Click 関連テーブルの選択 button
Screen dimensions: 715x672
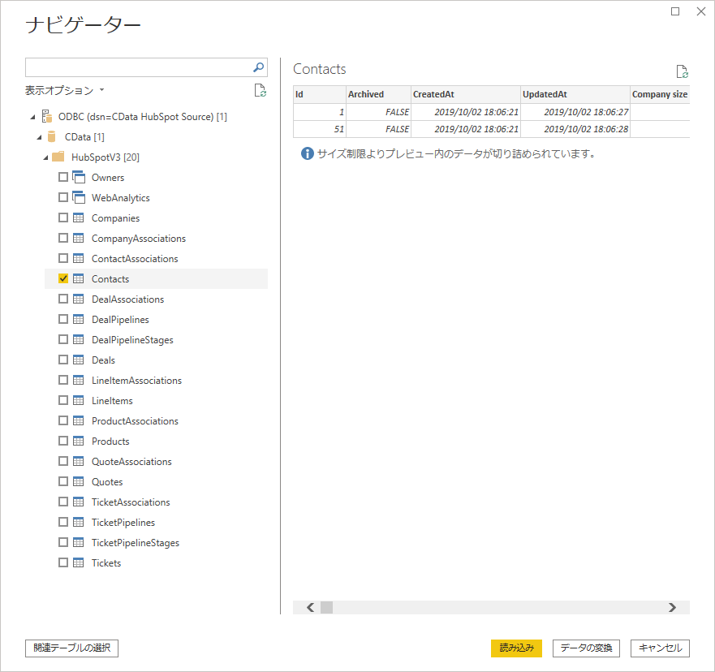tap(71, 648)
